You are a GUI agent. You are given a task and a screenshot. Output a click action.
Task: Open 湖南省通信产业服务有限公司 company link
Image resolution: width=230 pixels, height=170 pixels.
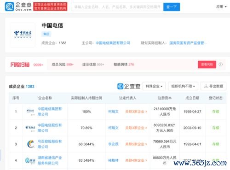point(50,160)
